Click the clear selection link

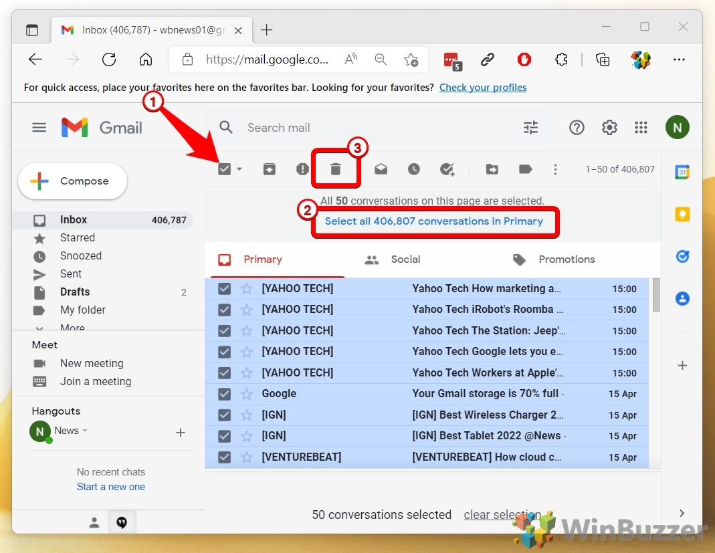coord(502,515)
